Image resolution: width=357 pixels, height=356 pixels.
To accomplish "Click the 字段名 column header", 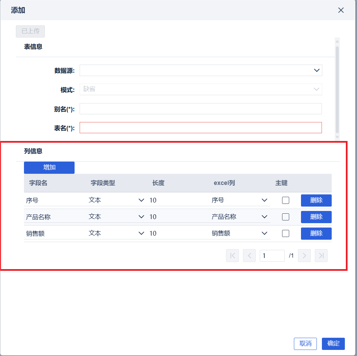I will (38, 183).
